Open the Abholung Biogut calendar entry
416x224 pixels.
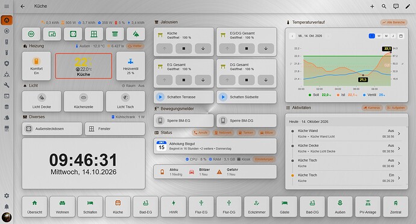click(x=215, y=146)
